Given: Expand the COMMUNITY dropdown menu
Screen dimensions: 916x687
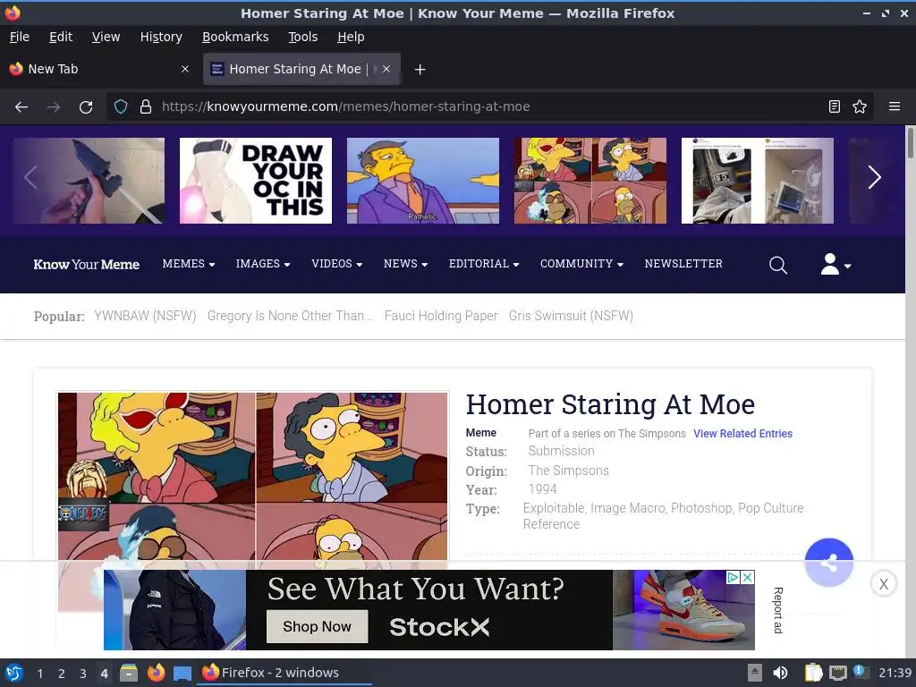Looking at the screenshot, I should [x=581, y=264].
